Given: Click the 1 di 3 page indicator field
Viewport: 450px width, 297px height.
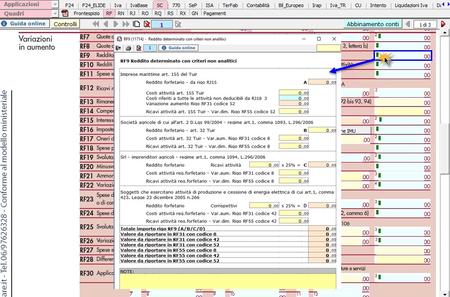Looking at the screenshot, I should [425, 24].
